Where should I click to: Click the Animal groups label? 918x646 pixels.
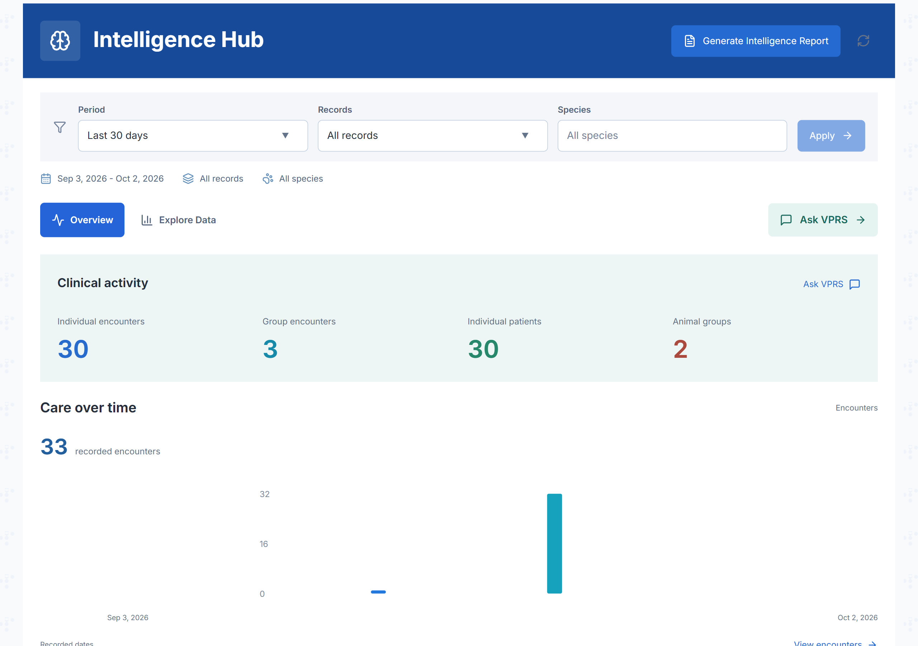click(x=702, y=322)
